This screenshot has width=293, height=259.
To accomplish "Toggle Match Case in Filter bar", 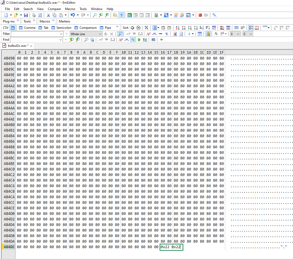I will [148, 34].
